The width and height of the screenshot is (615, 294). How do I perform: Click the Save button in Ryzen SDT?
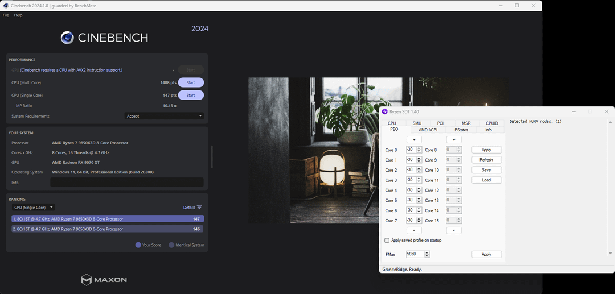tap(486, 170)
